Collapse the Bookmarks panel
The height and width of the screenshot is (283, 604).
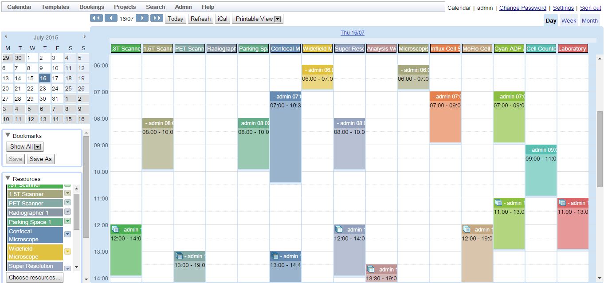8,135
